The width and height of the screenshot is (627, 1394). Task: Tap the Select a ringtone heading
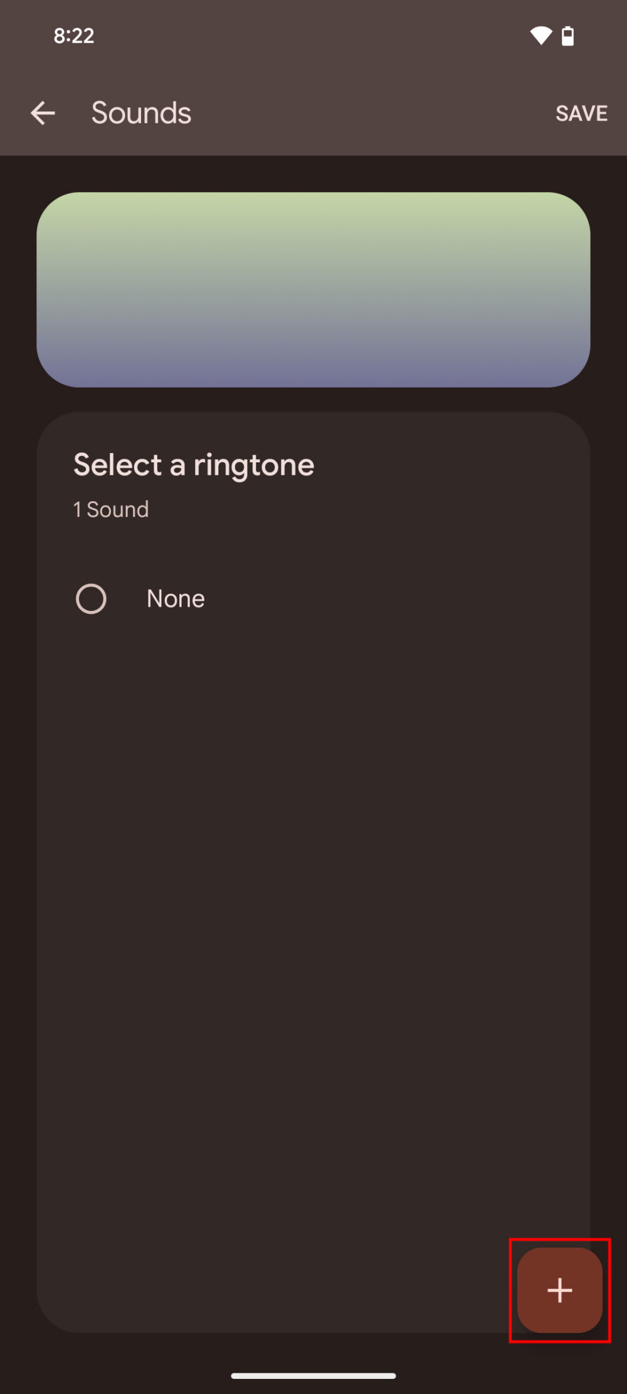tap(193, 464)
